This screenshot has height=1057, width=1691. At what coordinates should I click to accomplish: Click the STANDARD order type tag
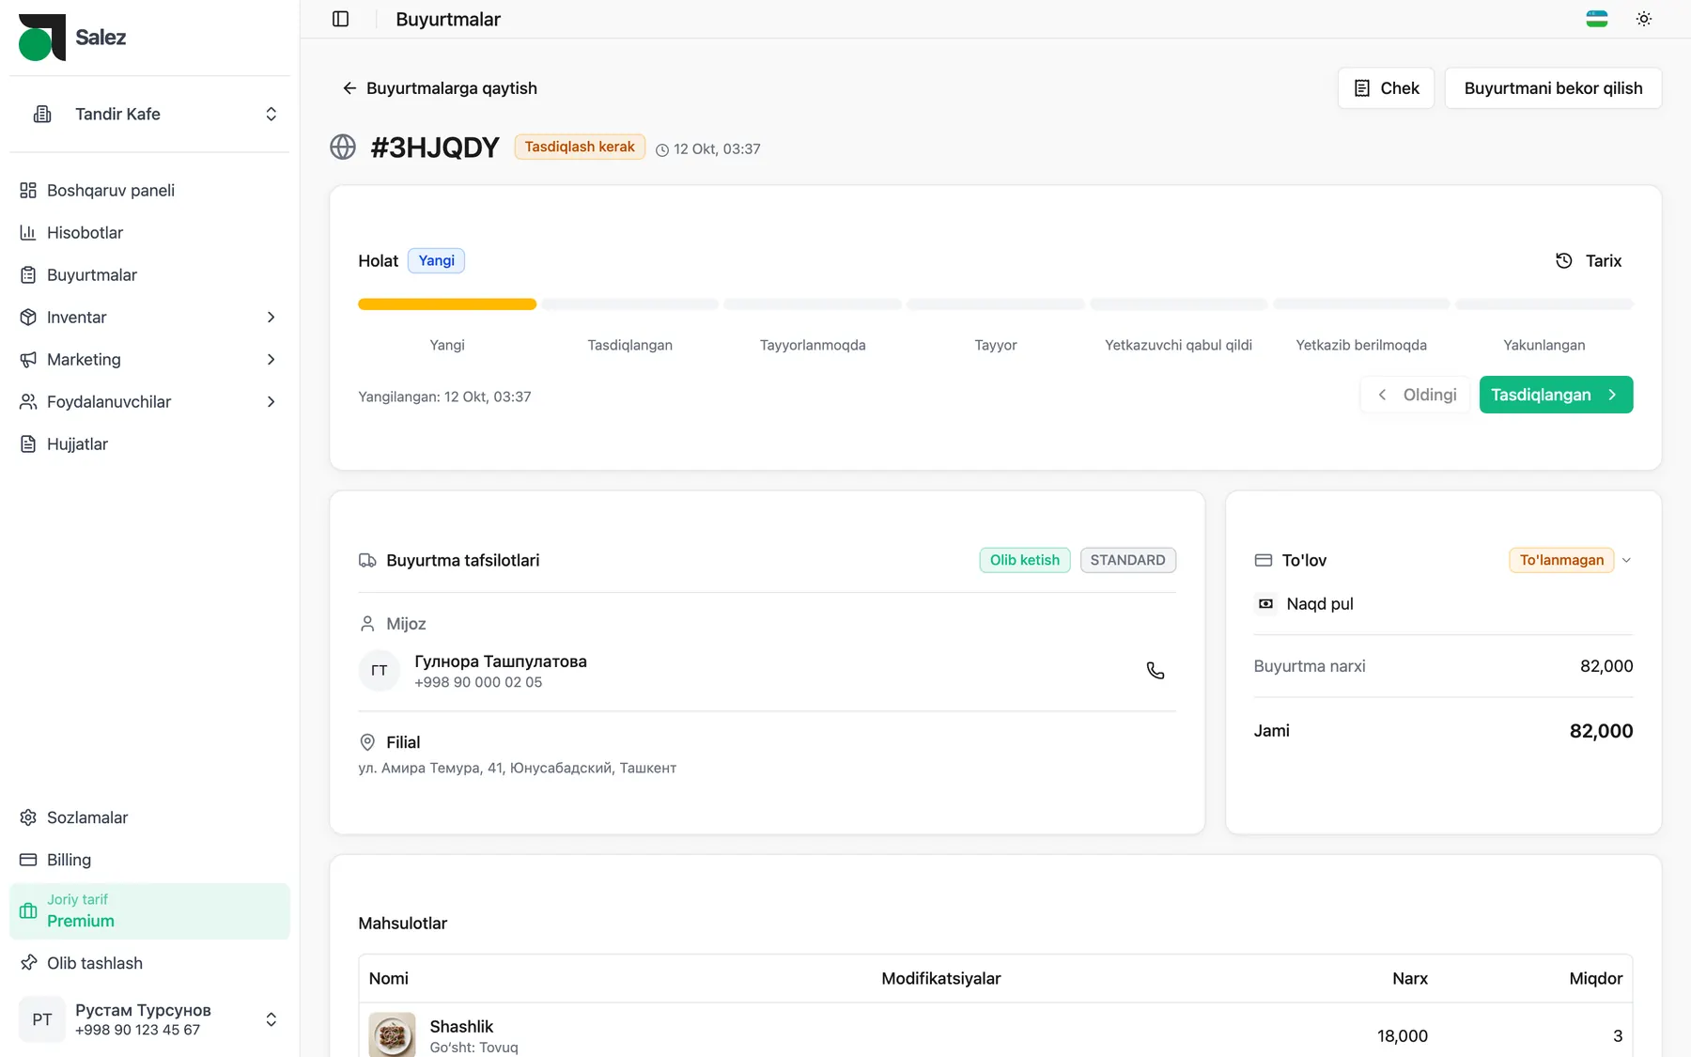pyautogui.click(x=1127, y=560)
